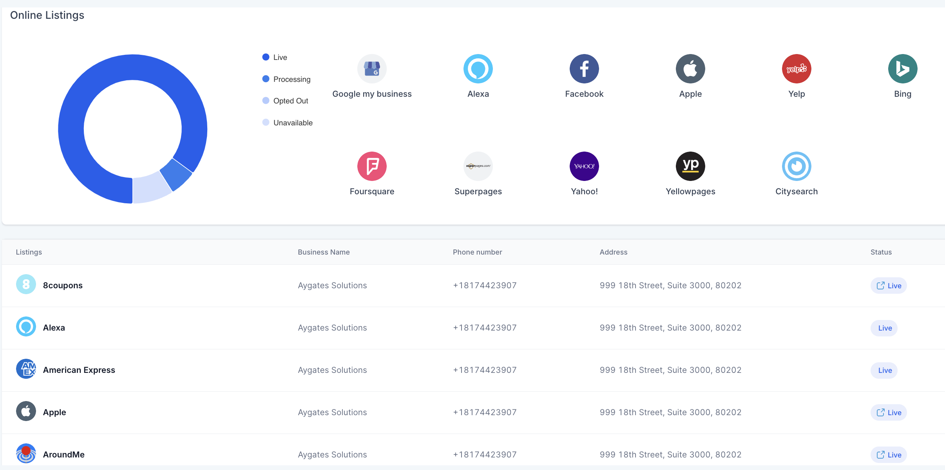Screen dimensions: 945x470
Task: Click the Live status badge for American Express
Action: tap(884, 370)
